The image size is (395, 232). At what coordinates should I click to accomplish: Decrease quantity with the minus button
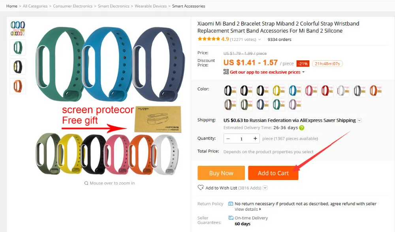[228, 139]
